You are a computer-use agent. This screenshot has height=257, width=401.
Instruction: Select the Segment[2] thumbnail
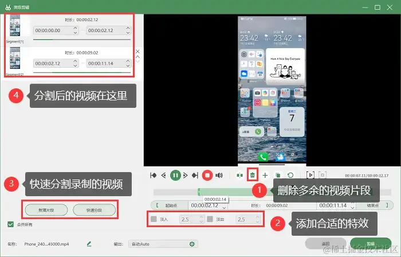point(15,58)
